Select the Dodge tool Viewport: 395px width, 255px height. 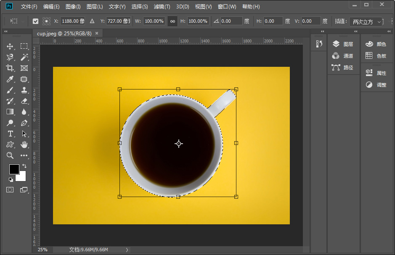click(10, 123)
